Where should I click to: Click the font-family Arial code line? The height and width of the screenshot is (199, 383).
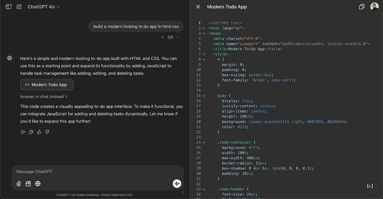pyautogui.click(x=259, y=80)
